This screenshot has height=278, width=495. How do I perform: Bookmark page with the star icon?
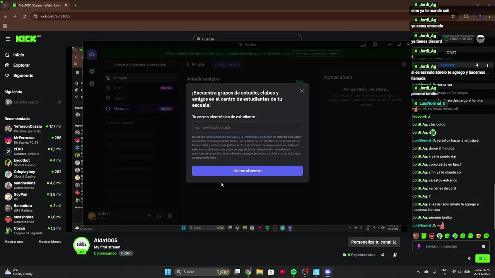[x=453, y=16]
